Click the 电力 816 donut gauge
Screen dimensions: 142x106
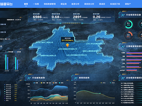coord(128,24)
